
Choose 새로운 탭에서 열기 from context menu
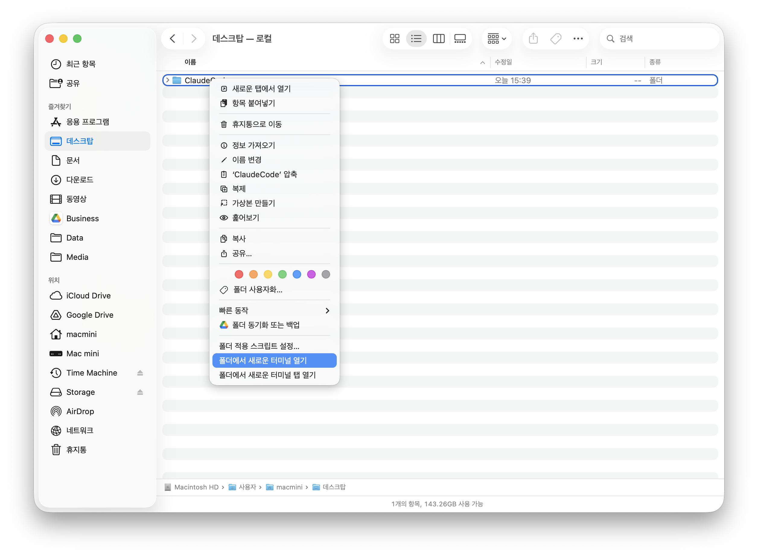pyautogui.click(x=274, y=89)
